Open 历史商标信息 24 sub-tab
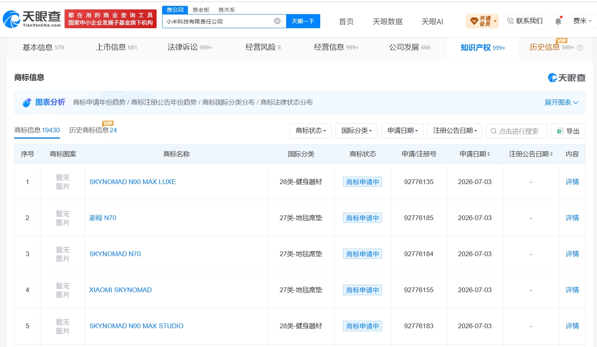 click(x=93, y=130)
